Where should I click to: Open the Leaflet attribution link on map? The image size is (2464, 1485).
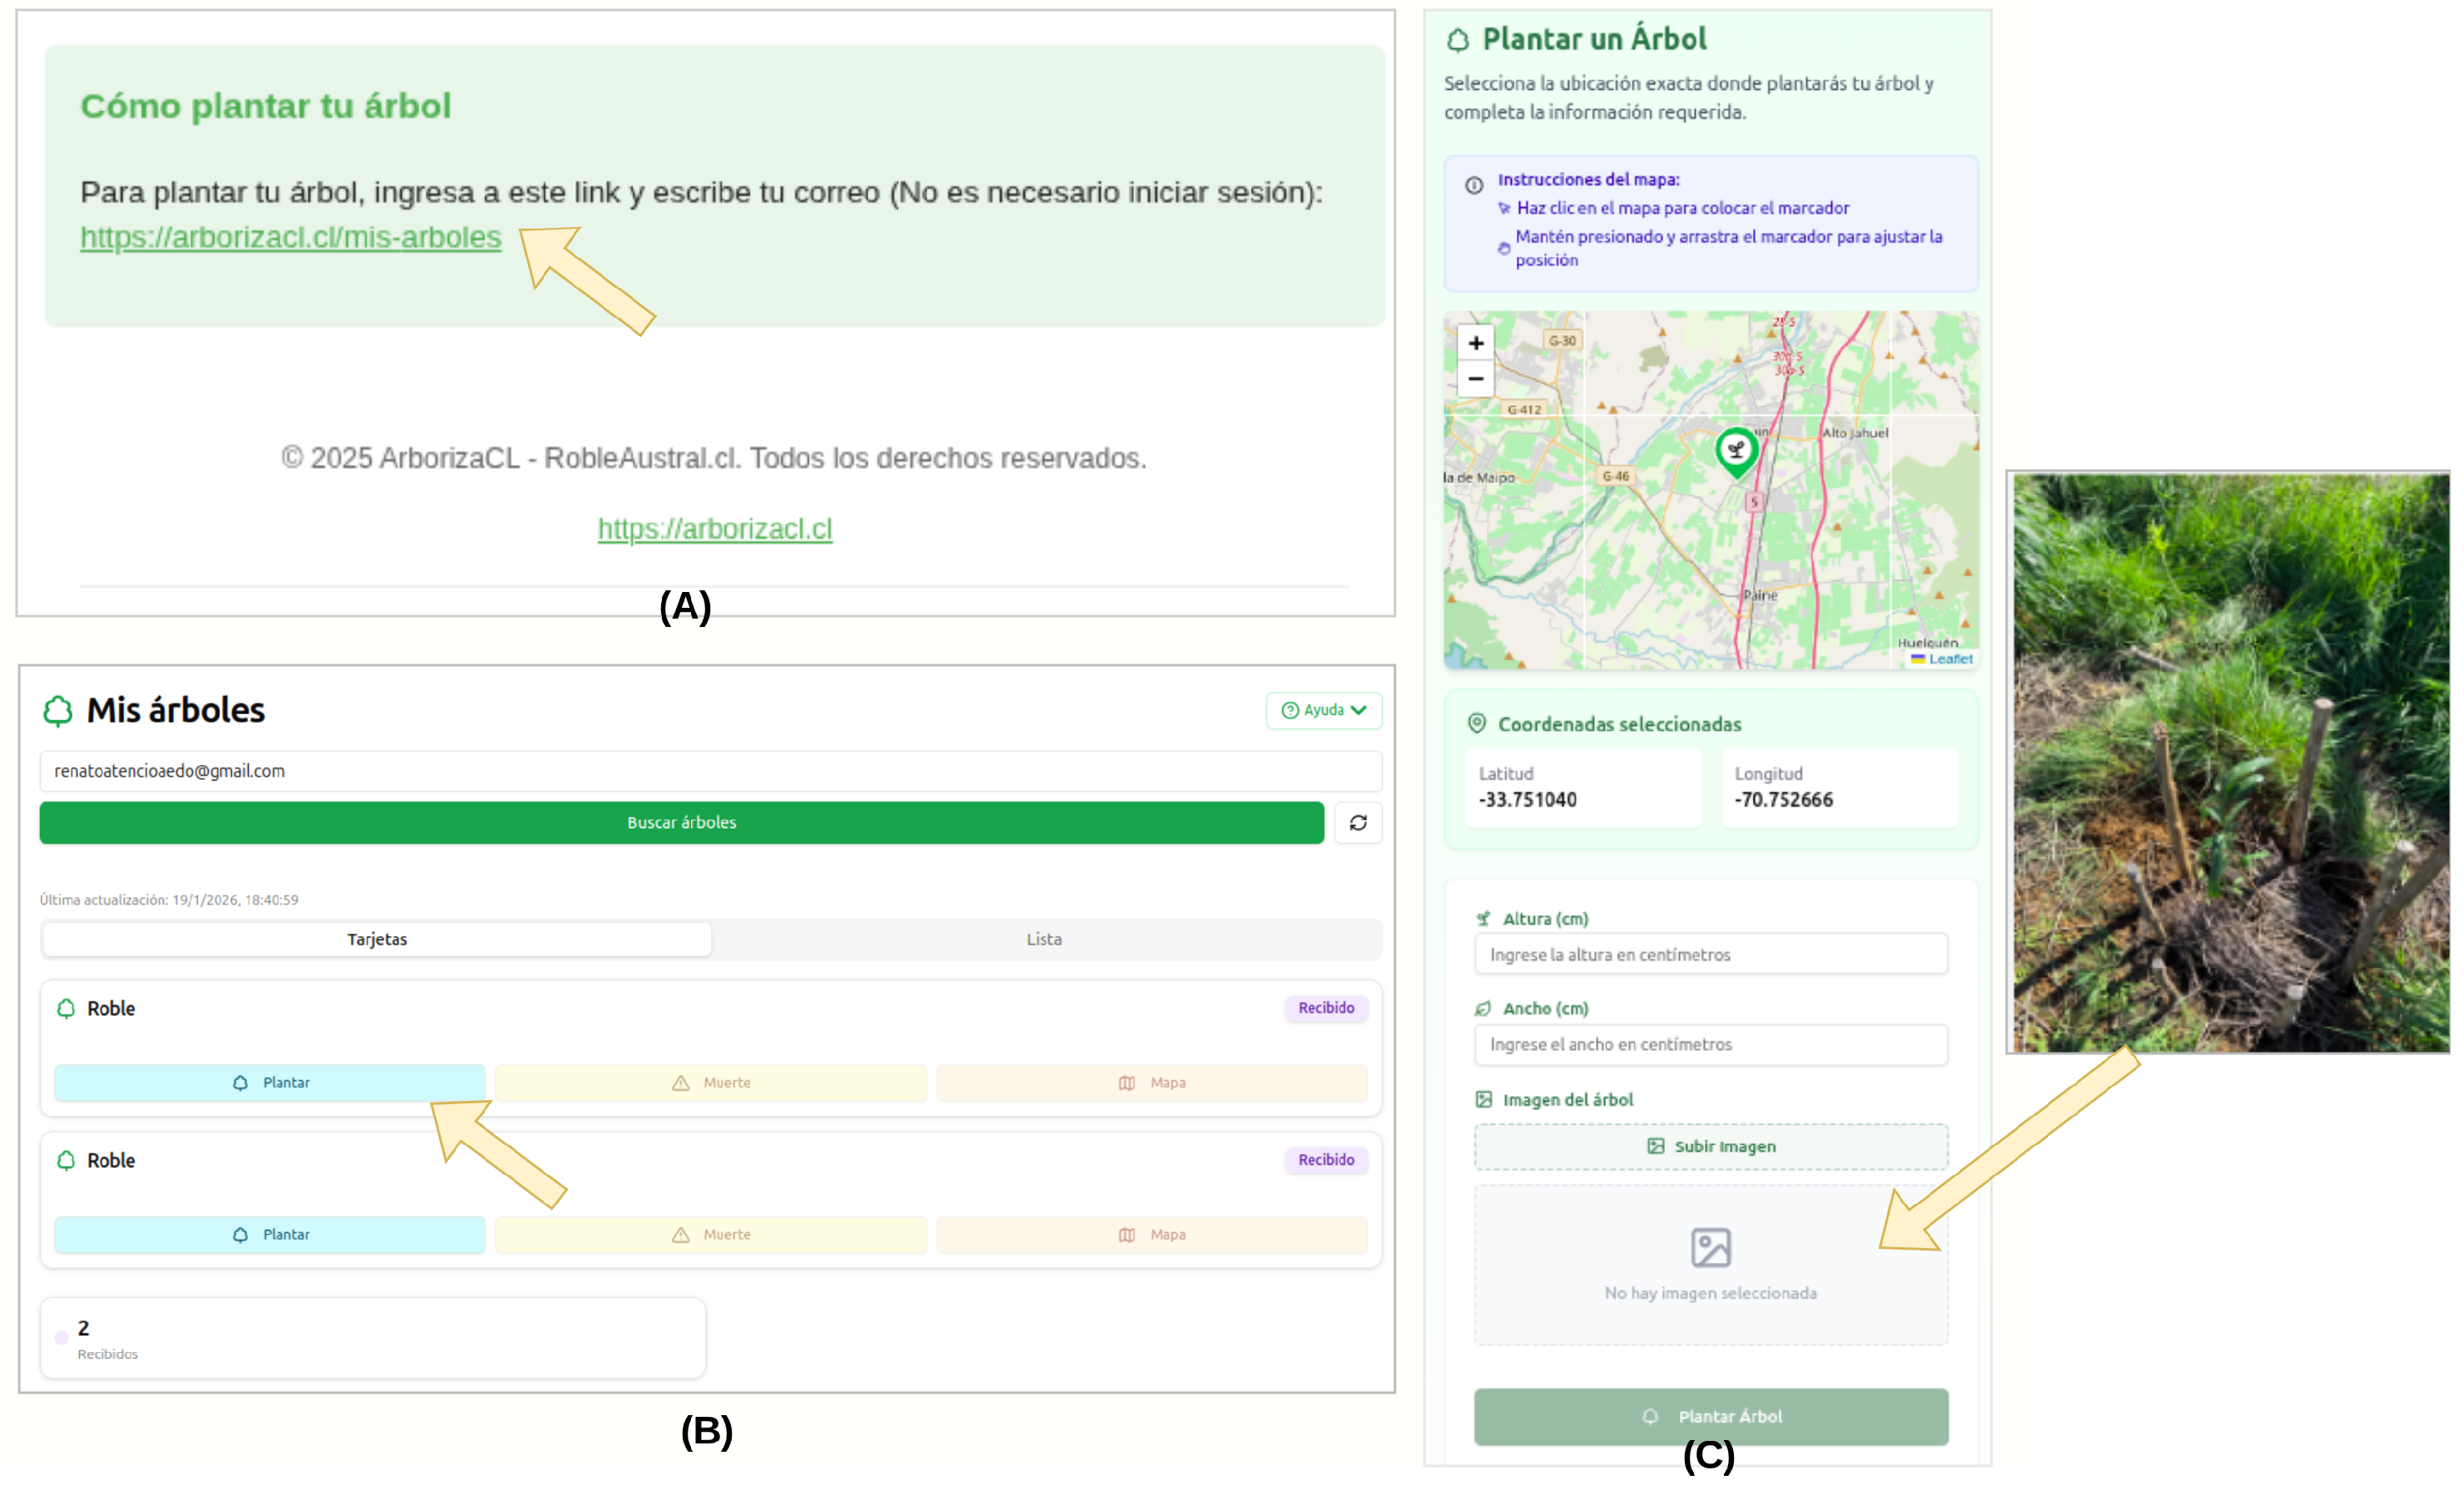pos(1949,658)
